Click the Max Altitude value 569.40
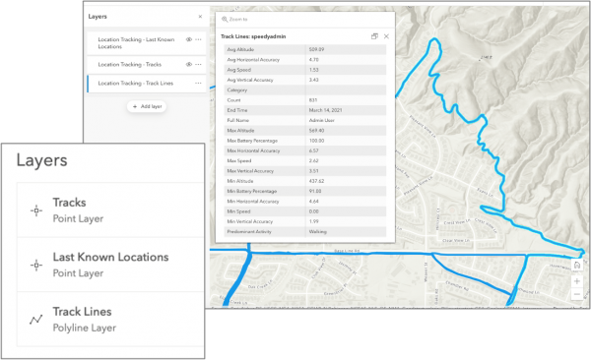Viewport: 591px width, 360px height. tap(316, 131)
